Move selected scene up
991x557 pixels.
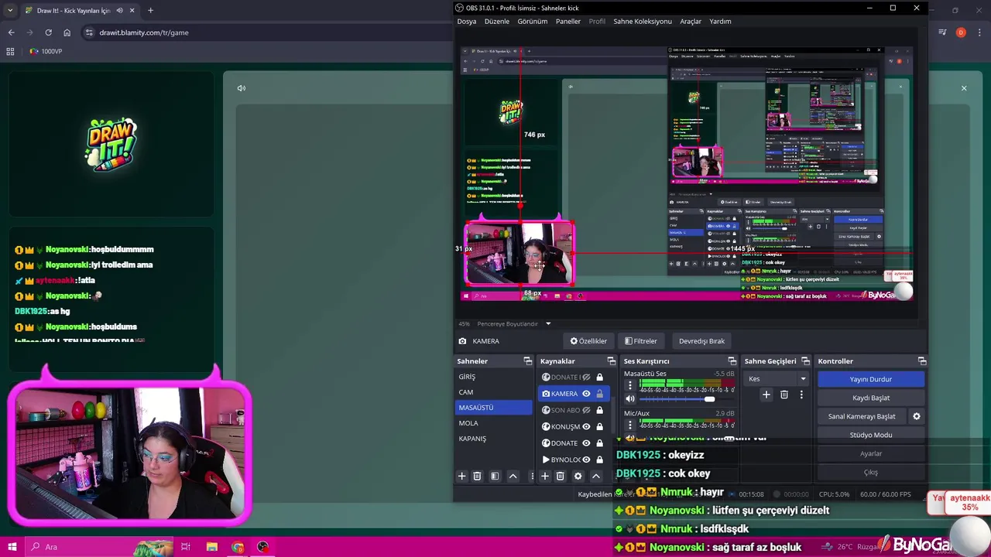(x=513, y=477)
